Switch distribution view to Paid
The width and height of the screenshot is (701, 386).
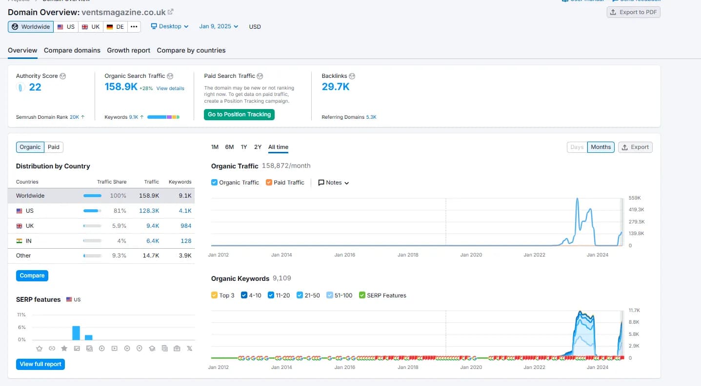click(54, 147)
